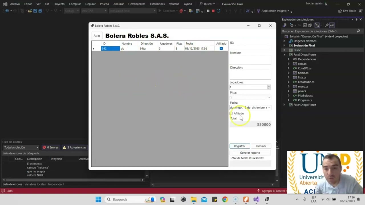Select ListaJardin.cs in Solution Explorer
Screen dimensions: 365x205
(x=306, y=82)
